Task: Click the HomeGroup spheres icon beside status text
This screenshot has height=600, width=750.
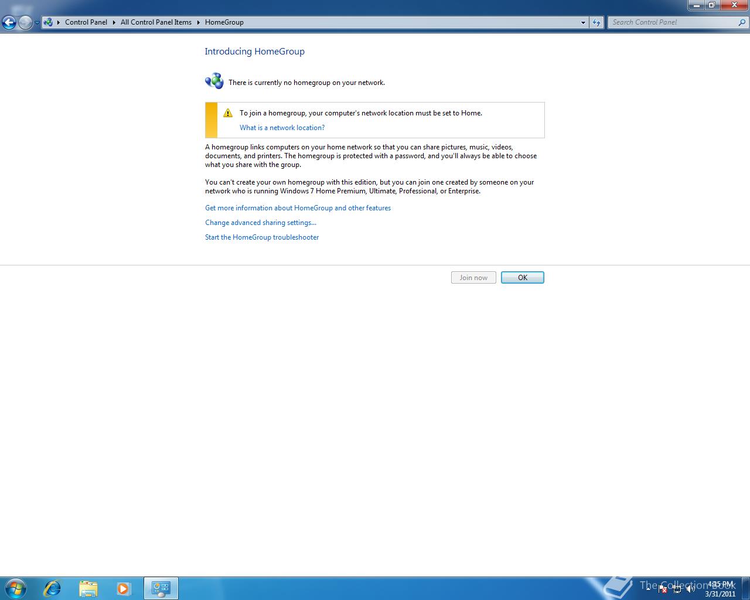Action: tap(214, 81)
